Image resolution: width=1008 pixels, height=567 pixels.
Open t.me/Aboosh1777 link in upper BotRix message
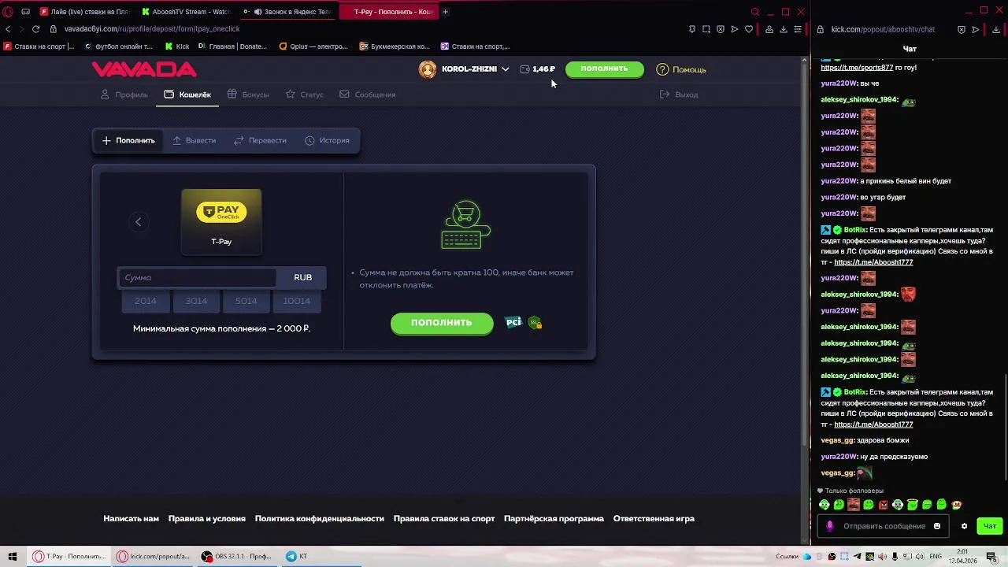coord(873,262)
